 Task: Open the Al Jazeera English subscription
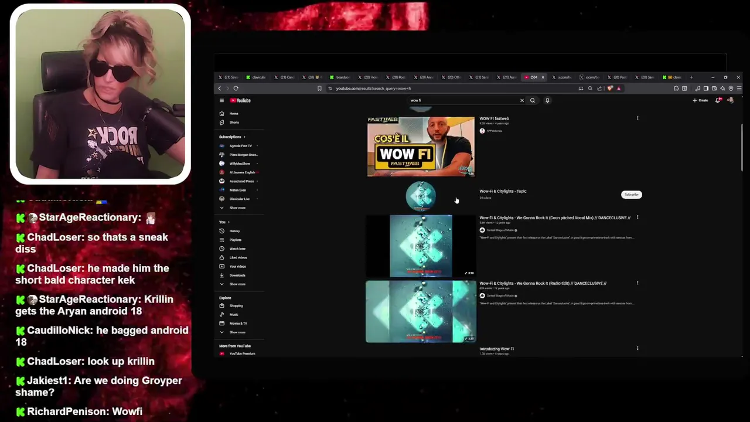tap(240, 172)
